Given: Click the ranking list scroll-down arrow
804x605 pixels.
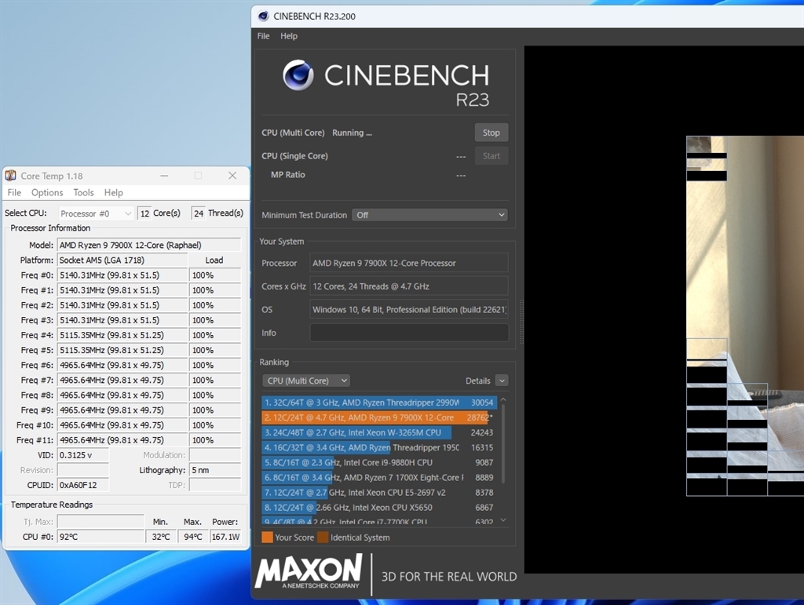Looking at the screenshot, I should pos(502,519).
